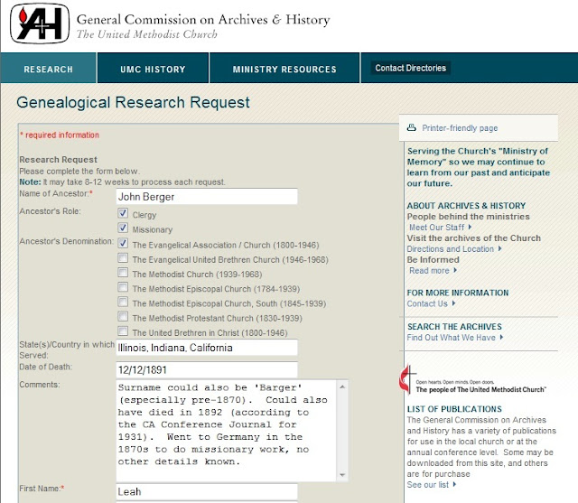Click the arrow beside Find Out What We Have
This screenshot has width=578, height=503.
click(x=501, y=337)
